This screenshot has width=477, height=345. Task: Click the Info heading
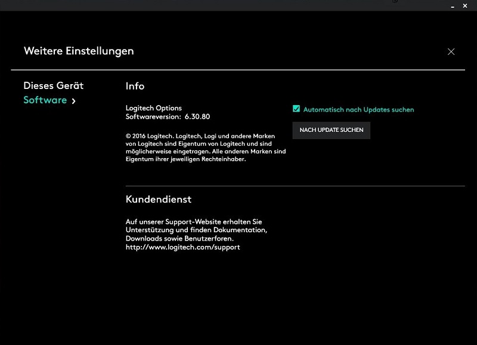(135, 86)
